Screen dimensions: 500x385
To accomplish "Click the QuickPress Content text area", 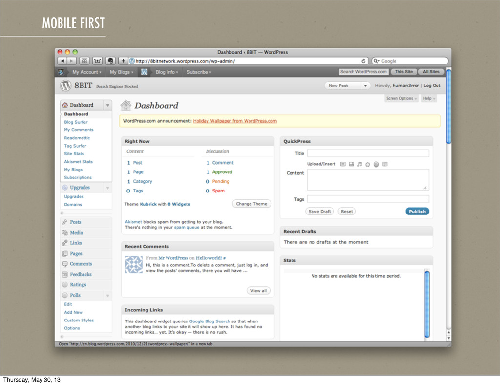I will click(x=368, y=180).
